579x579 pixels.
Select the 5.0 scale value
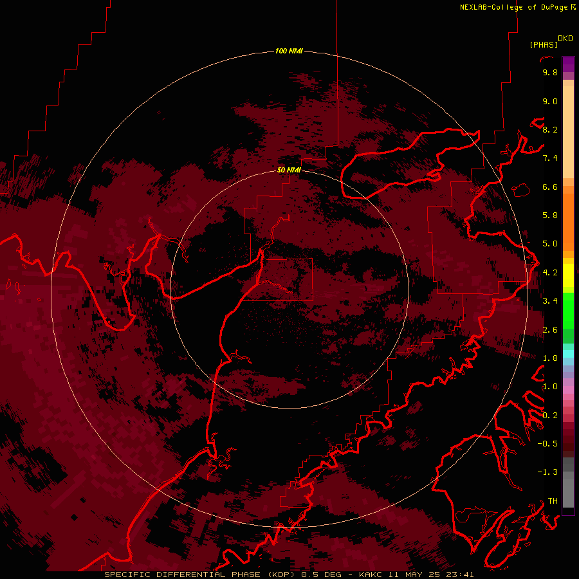[550, 244]
